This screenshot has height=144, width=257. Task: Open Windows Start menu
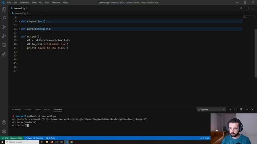2,142
